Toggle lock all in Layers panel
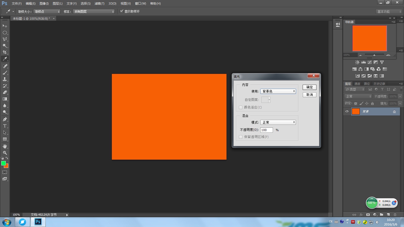Viewport: 404px width, 227px height. coord(372,103)
